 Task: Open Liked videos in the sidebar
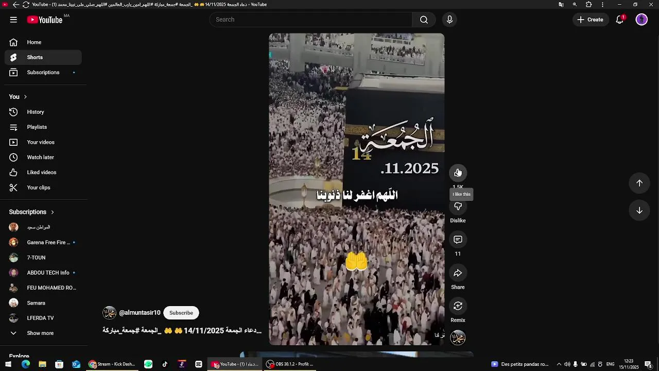[43, 173]
